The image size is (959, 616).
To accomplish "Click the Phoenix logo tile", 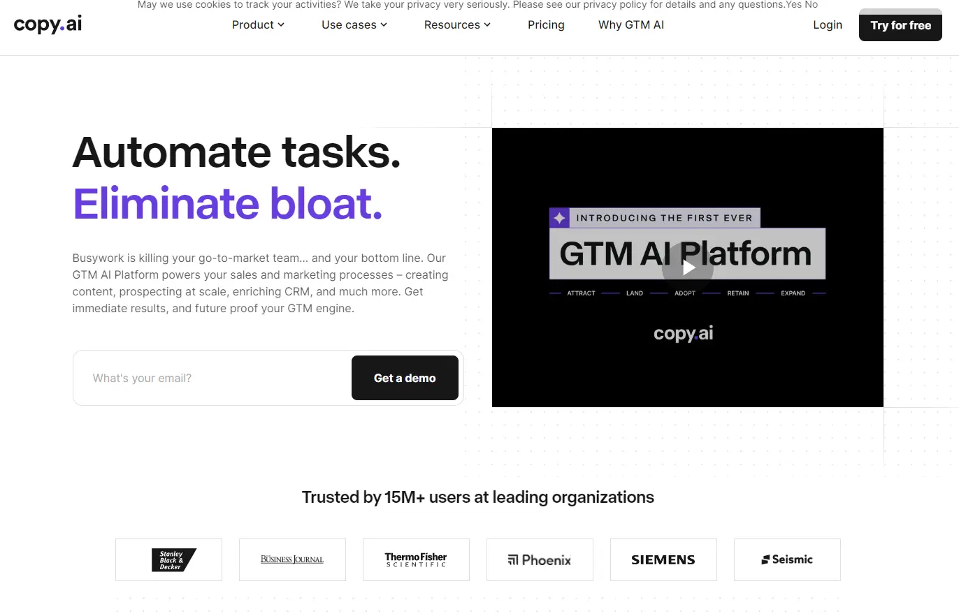I will [x=540, y=559].
